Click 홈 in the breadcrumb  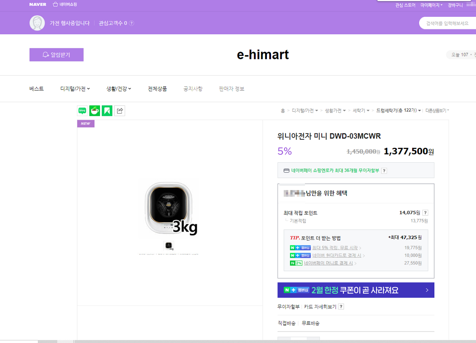click(283, 111)
